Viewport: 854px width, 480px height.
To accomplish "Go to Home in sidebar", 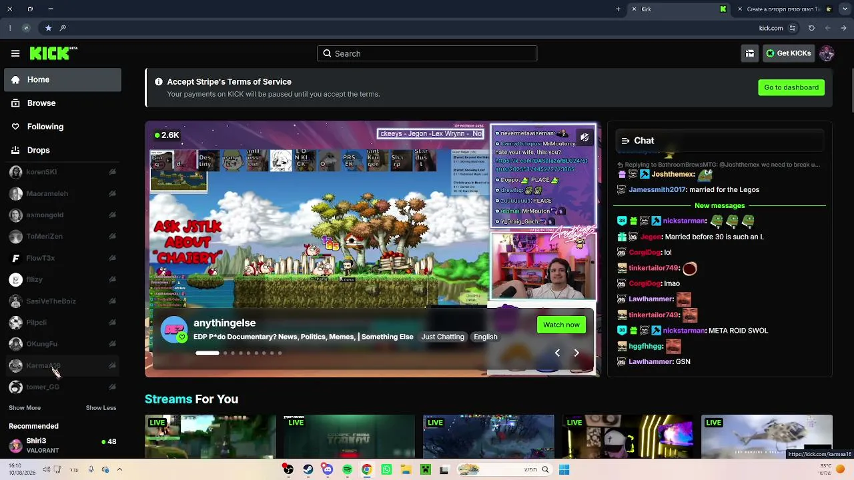I will pos(63,79).
